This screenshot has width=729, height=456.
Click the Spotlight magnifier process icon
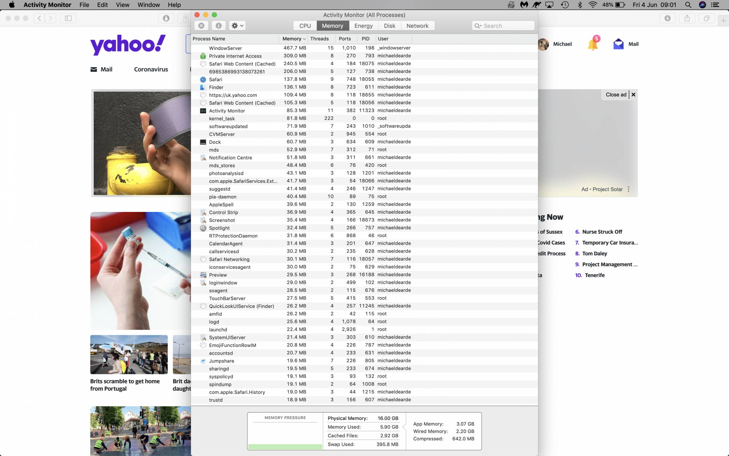click(x=203, y=228)
